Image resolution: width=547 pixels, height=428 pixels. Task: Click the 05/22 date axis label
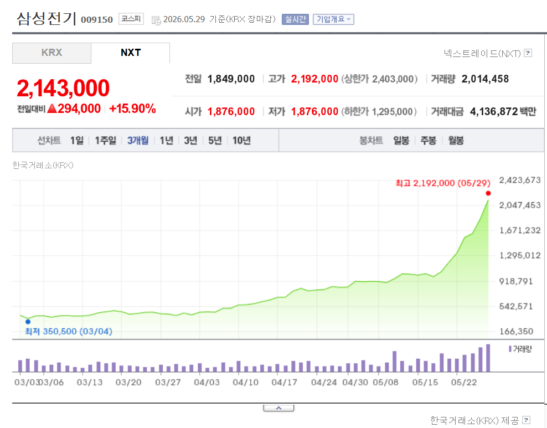click(463, 382)
